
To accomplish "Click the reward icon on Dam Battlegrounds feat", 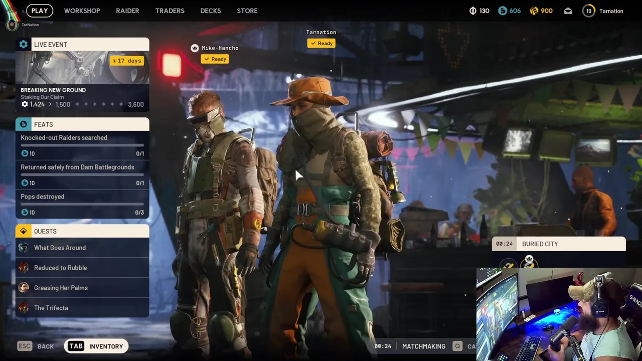I will point(25,183).
